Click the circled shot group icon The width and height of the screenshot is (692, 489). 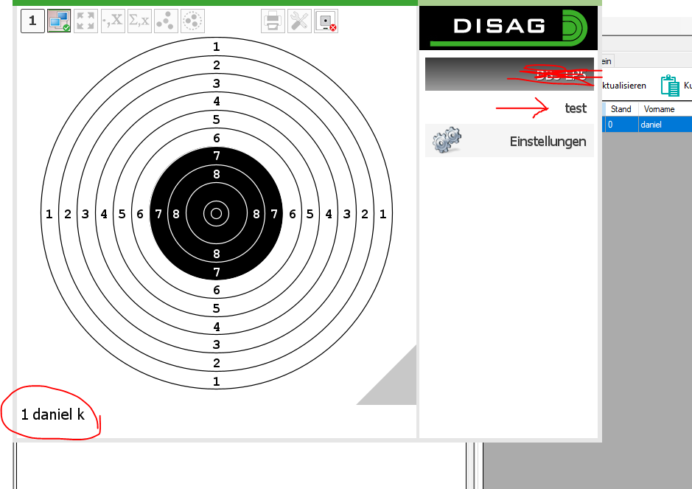pos(192,21)
